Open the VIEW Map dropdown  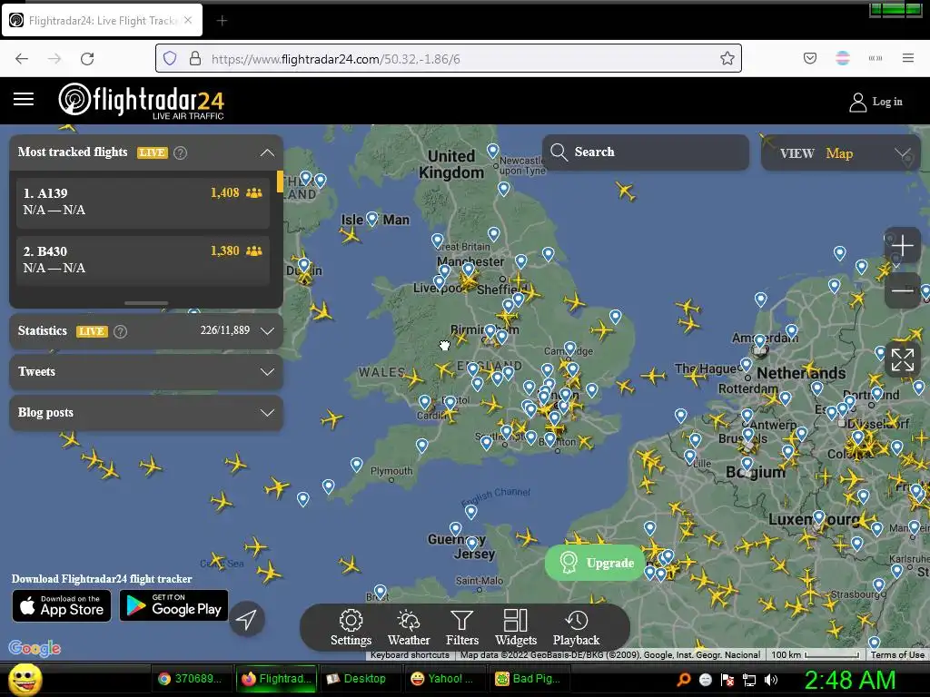pyautogui.click(x=840, y=153)
